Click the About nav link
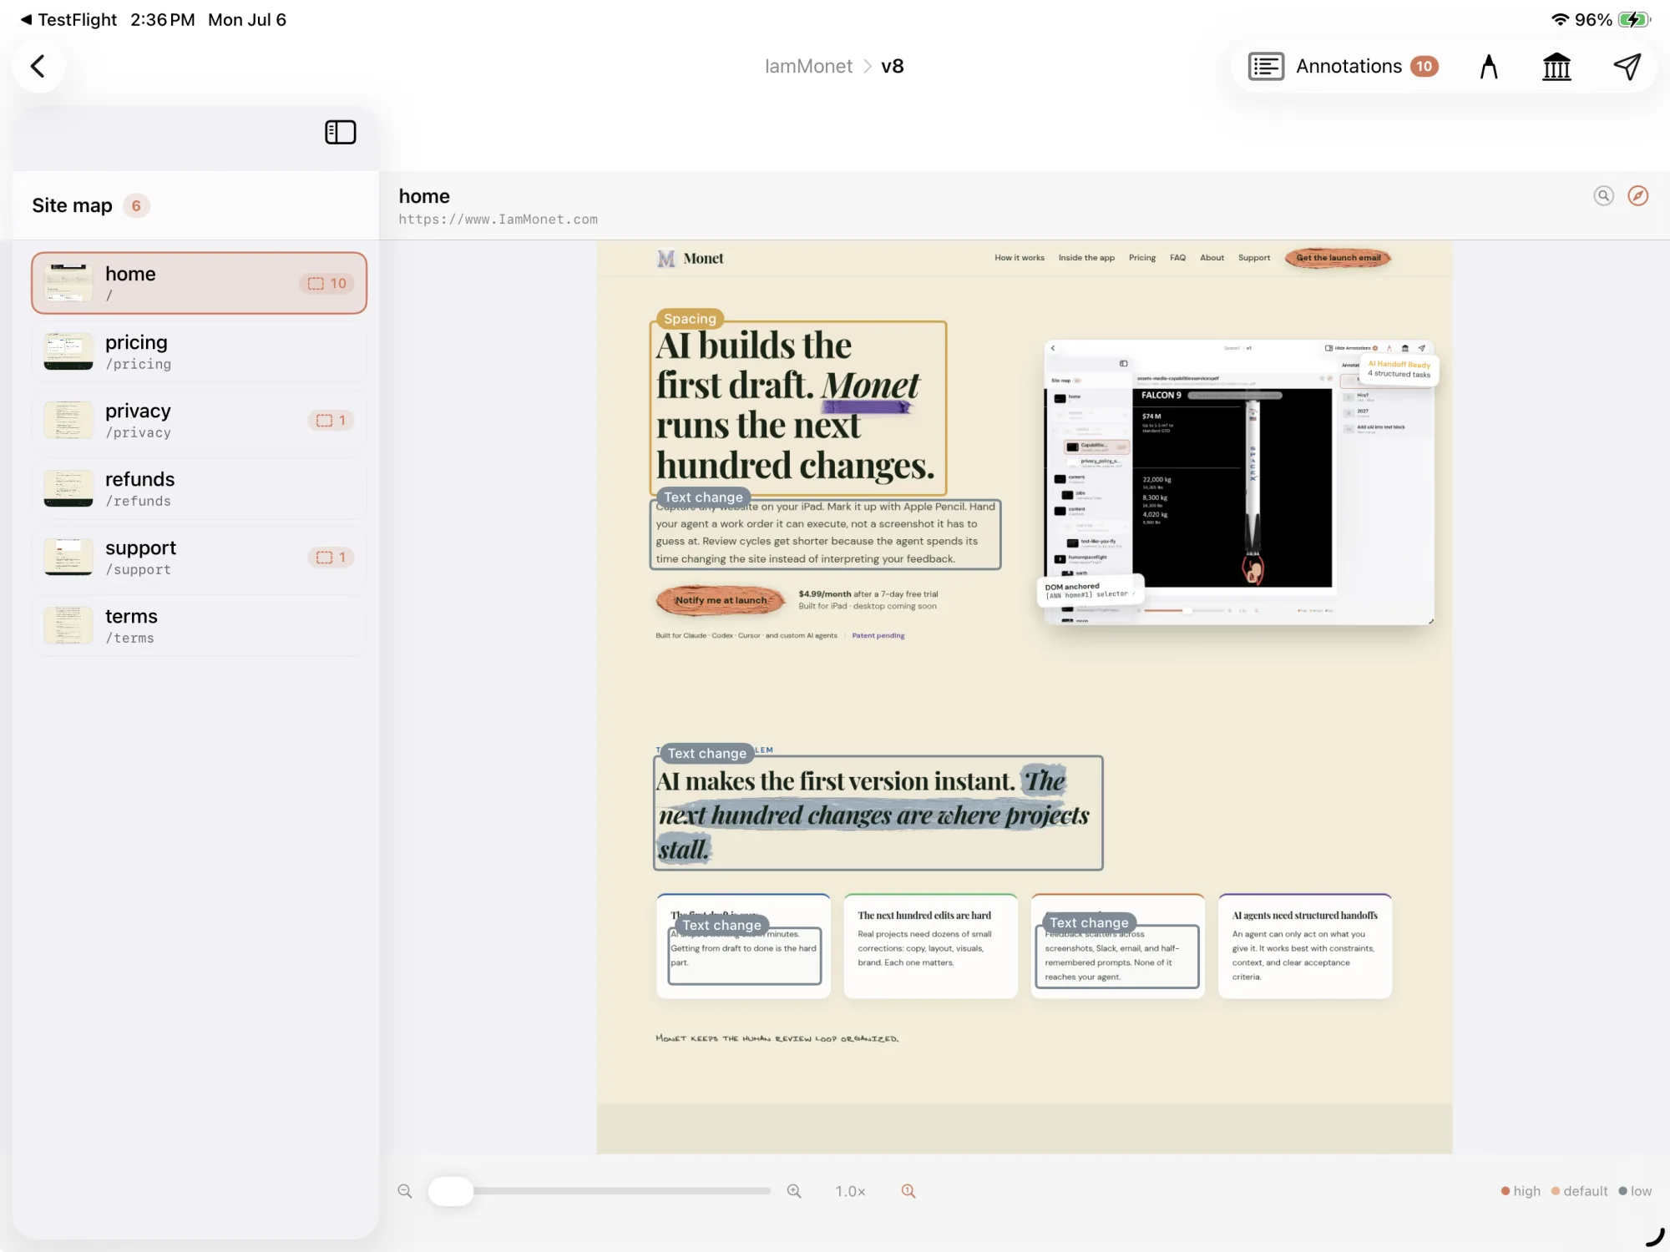 (x=1212, y=258)
